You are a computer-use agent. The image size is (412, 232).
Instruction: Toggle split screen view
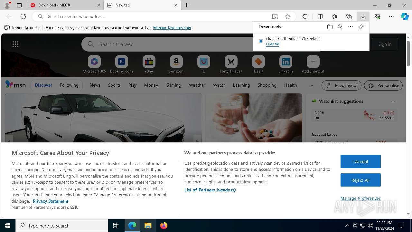(x=320, y=16)
